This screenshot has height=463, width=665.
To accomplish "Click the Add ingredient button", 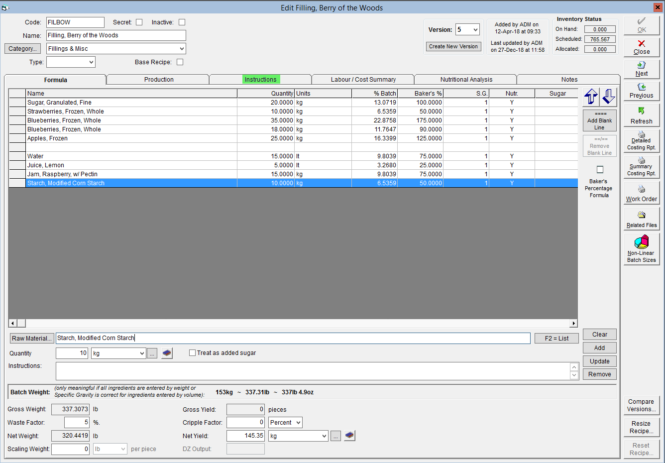I will pos(600,348).
